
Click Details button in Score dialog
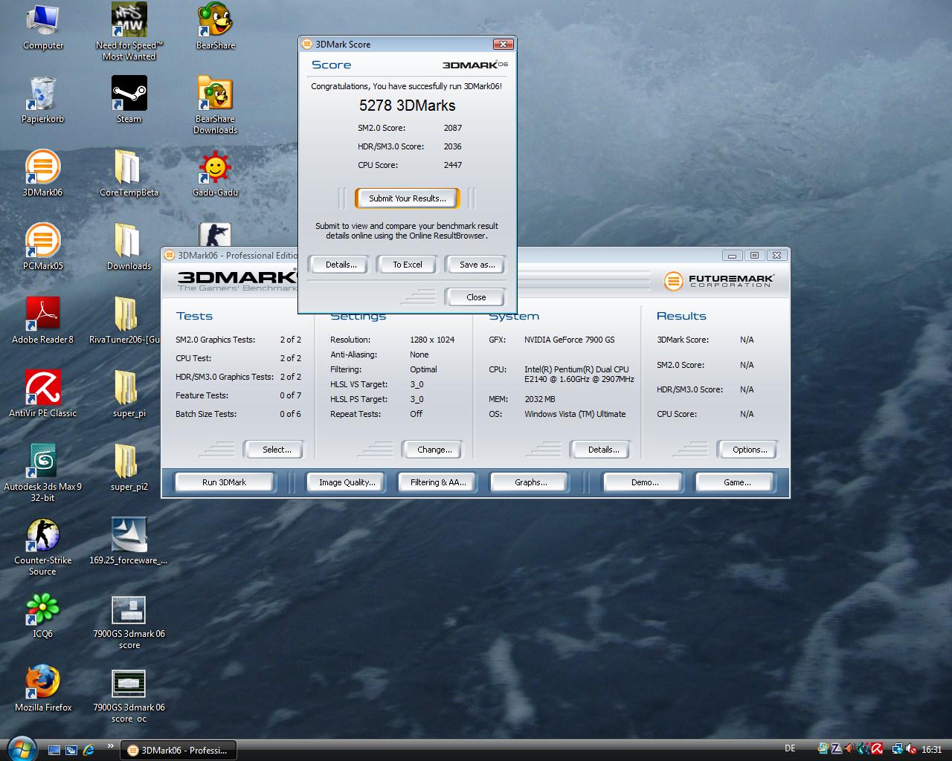341,265
